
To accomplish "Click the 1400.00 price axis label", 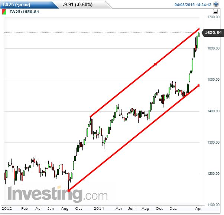I will click(x=214, y=111).
